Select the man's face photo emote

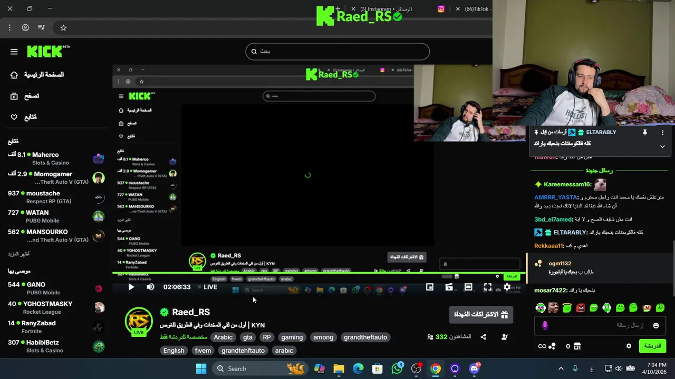tap(553, 308)
